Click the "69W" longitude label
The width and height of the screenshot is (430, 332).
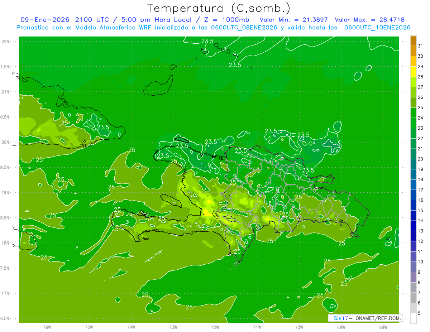[x=341, y=327]
